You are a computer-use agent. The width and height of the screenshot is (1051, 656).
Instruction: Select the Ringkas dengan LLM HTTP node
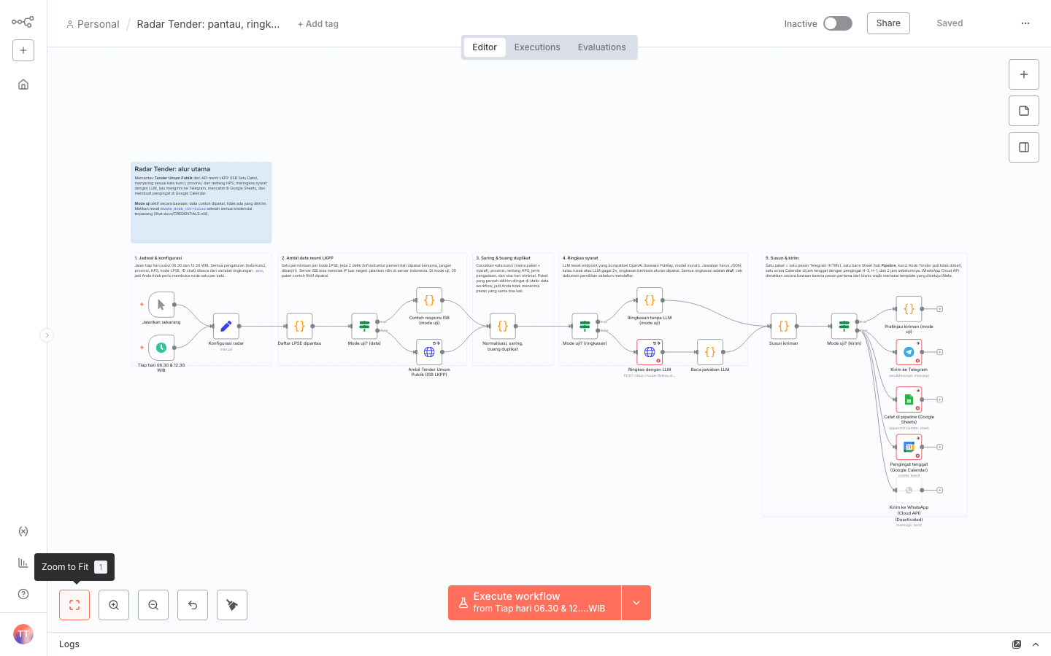point(650,352)
